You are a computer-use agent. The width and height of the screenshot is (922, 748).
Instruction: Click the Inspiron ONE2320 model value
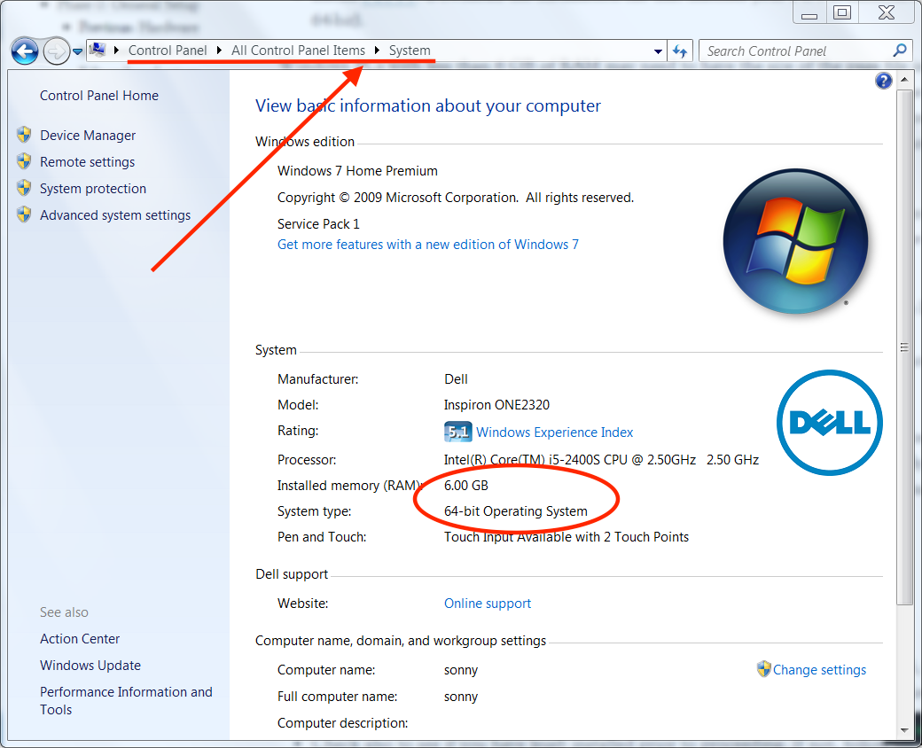tap(496, 405)
